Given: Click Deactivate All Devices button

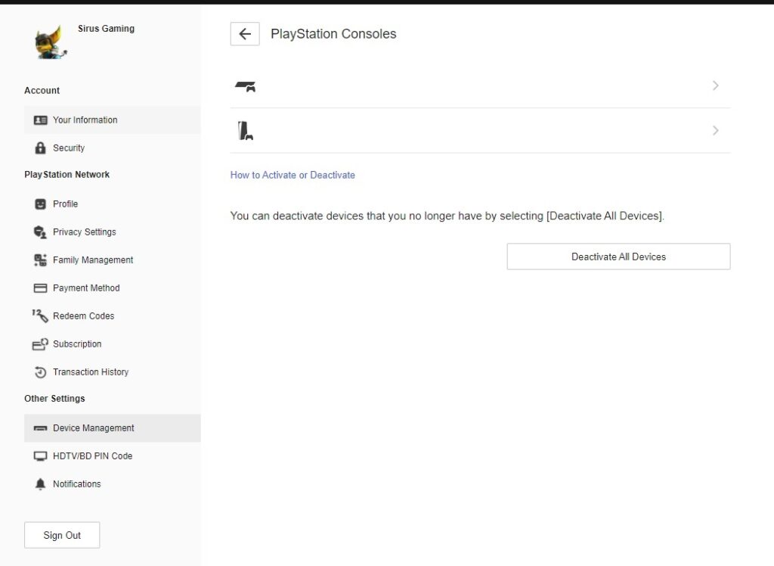Looking at the screenshot, I should (618, 257).
